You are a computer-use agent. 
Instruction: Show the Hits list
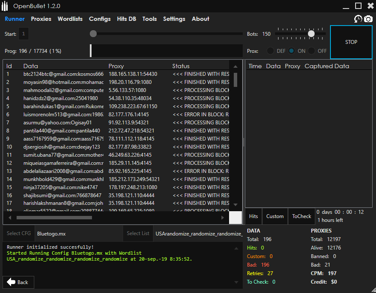(253, 216)
